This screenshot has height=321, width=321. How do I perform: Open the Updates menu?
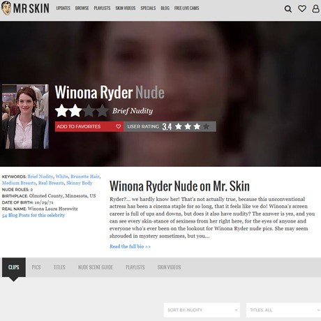pos(63,8)
